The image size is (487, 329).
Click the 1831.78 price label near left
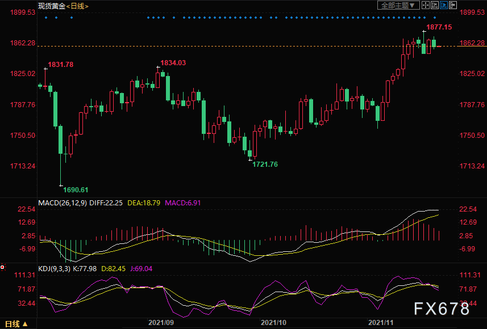coord(61,65)
